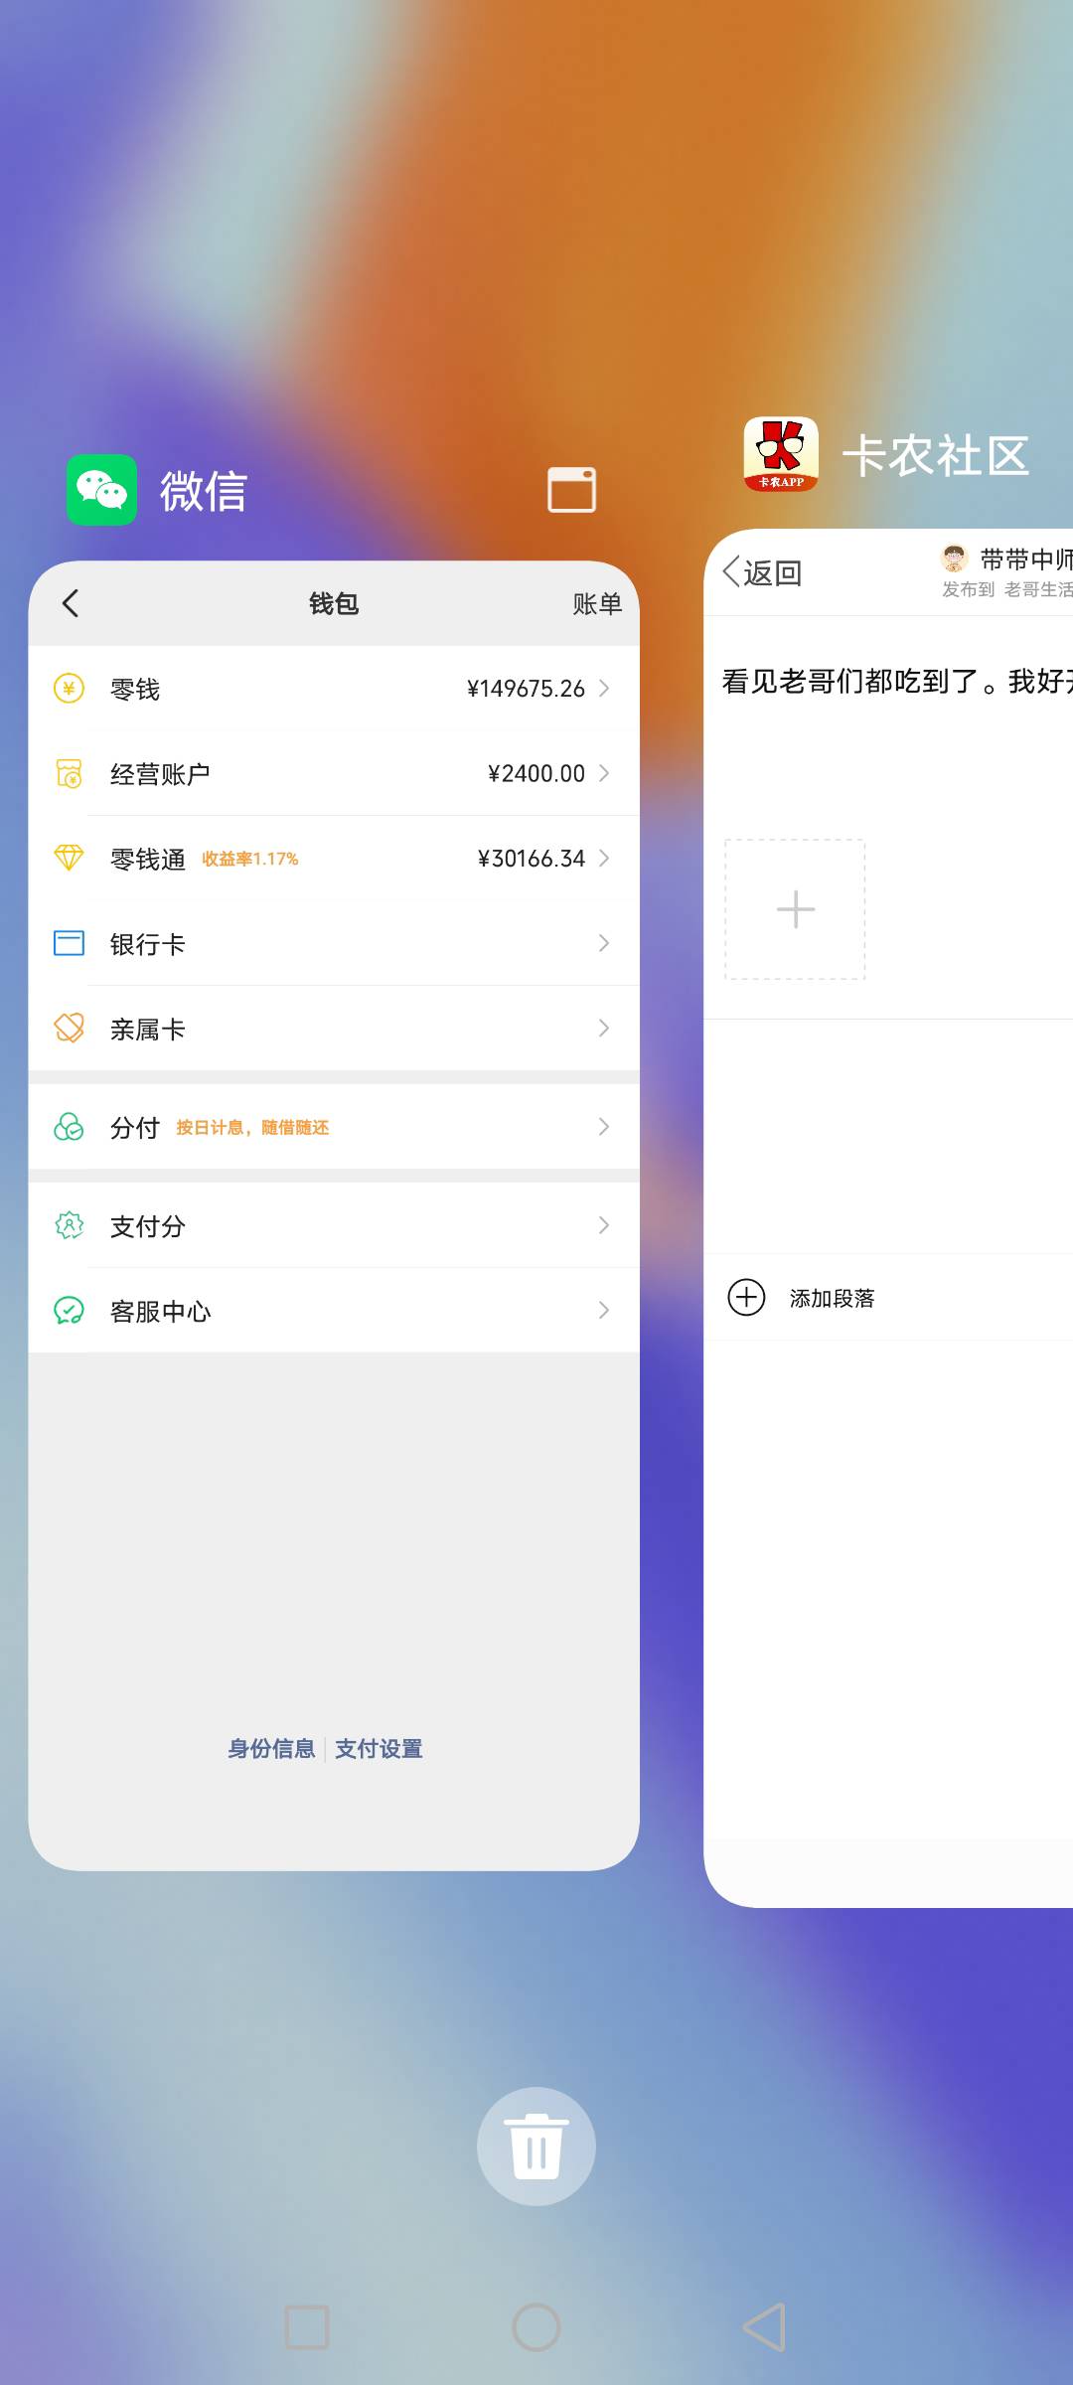Tap the 支付分 badge icon
The image size is (1073, 2385).
(x=69, y=1225)
